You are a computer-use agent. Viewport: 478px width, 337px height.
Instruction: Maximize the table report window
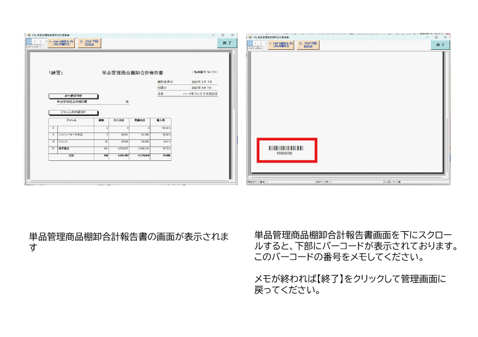point(223,35)
